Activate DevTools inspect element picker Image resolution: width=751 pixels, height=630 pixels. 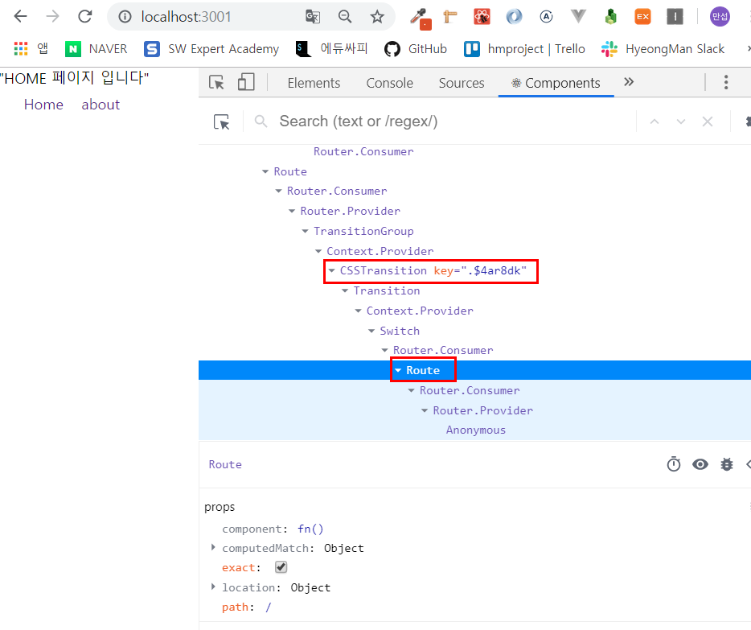[x=216, y=82]
